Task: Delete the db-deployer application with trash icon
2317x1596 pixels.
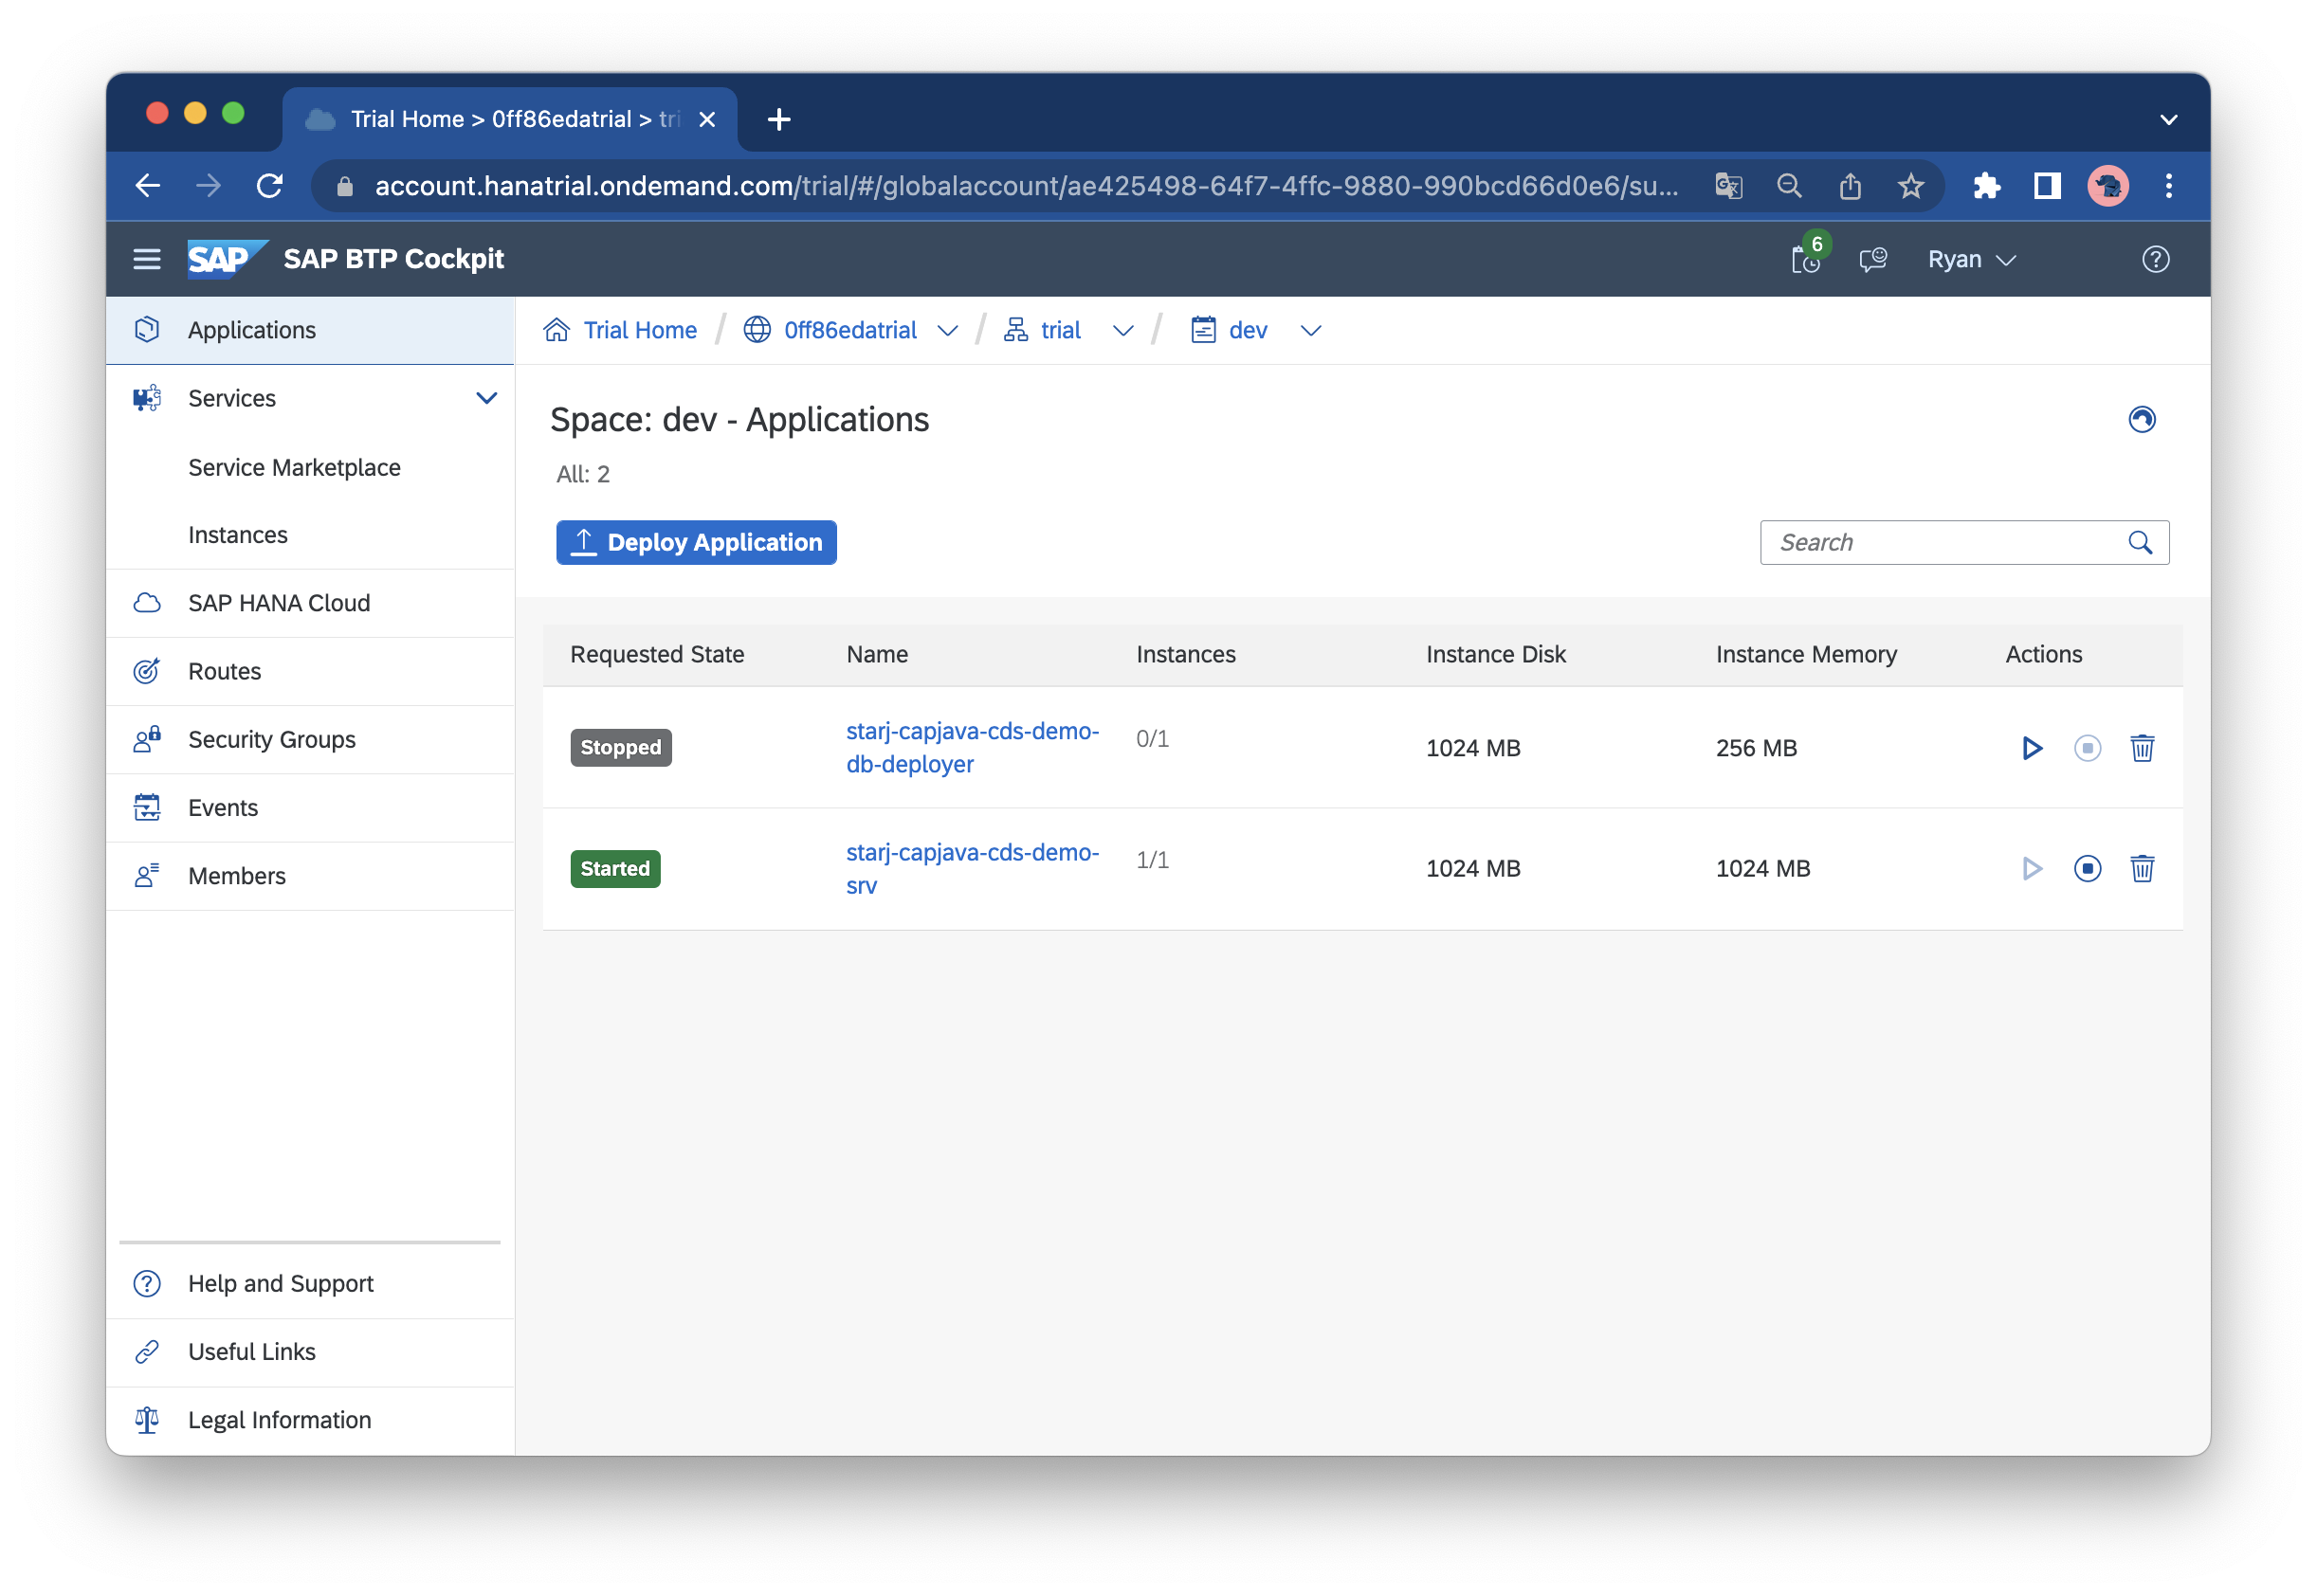Action: pyautogui.click(x=2141, y=747)
